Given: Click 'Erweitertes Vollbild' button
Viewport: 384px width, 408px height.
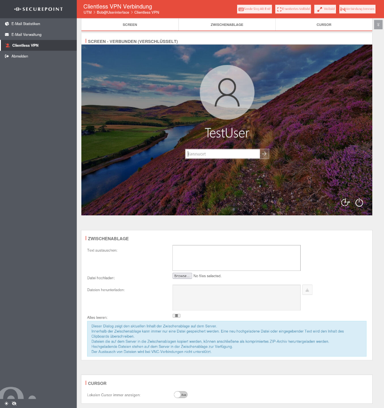Looking at the screenshot, I should coord(293,9).
